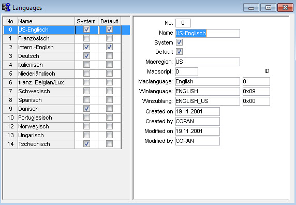Maximize the Languages window
The width and height of the screenshot is (296, 205).
click(x=268, y=8)
